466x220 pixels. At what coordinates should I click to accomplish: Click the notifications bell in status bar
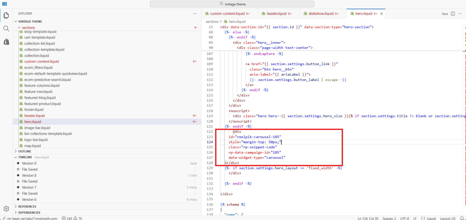tap(462, 218)
